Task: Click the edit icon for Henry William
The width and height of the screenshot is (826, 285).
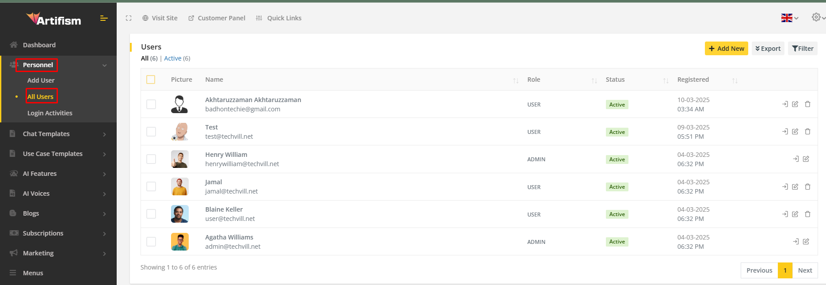Action: (806, 159)
